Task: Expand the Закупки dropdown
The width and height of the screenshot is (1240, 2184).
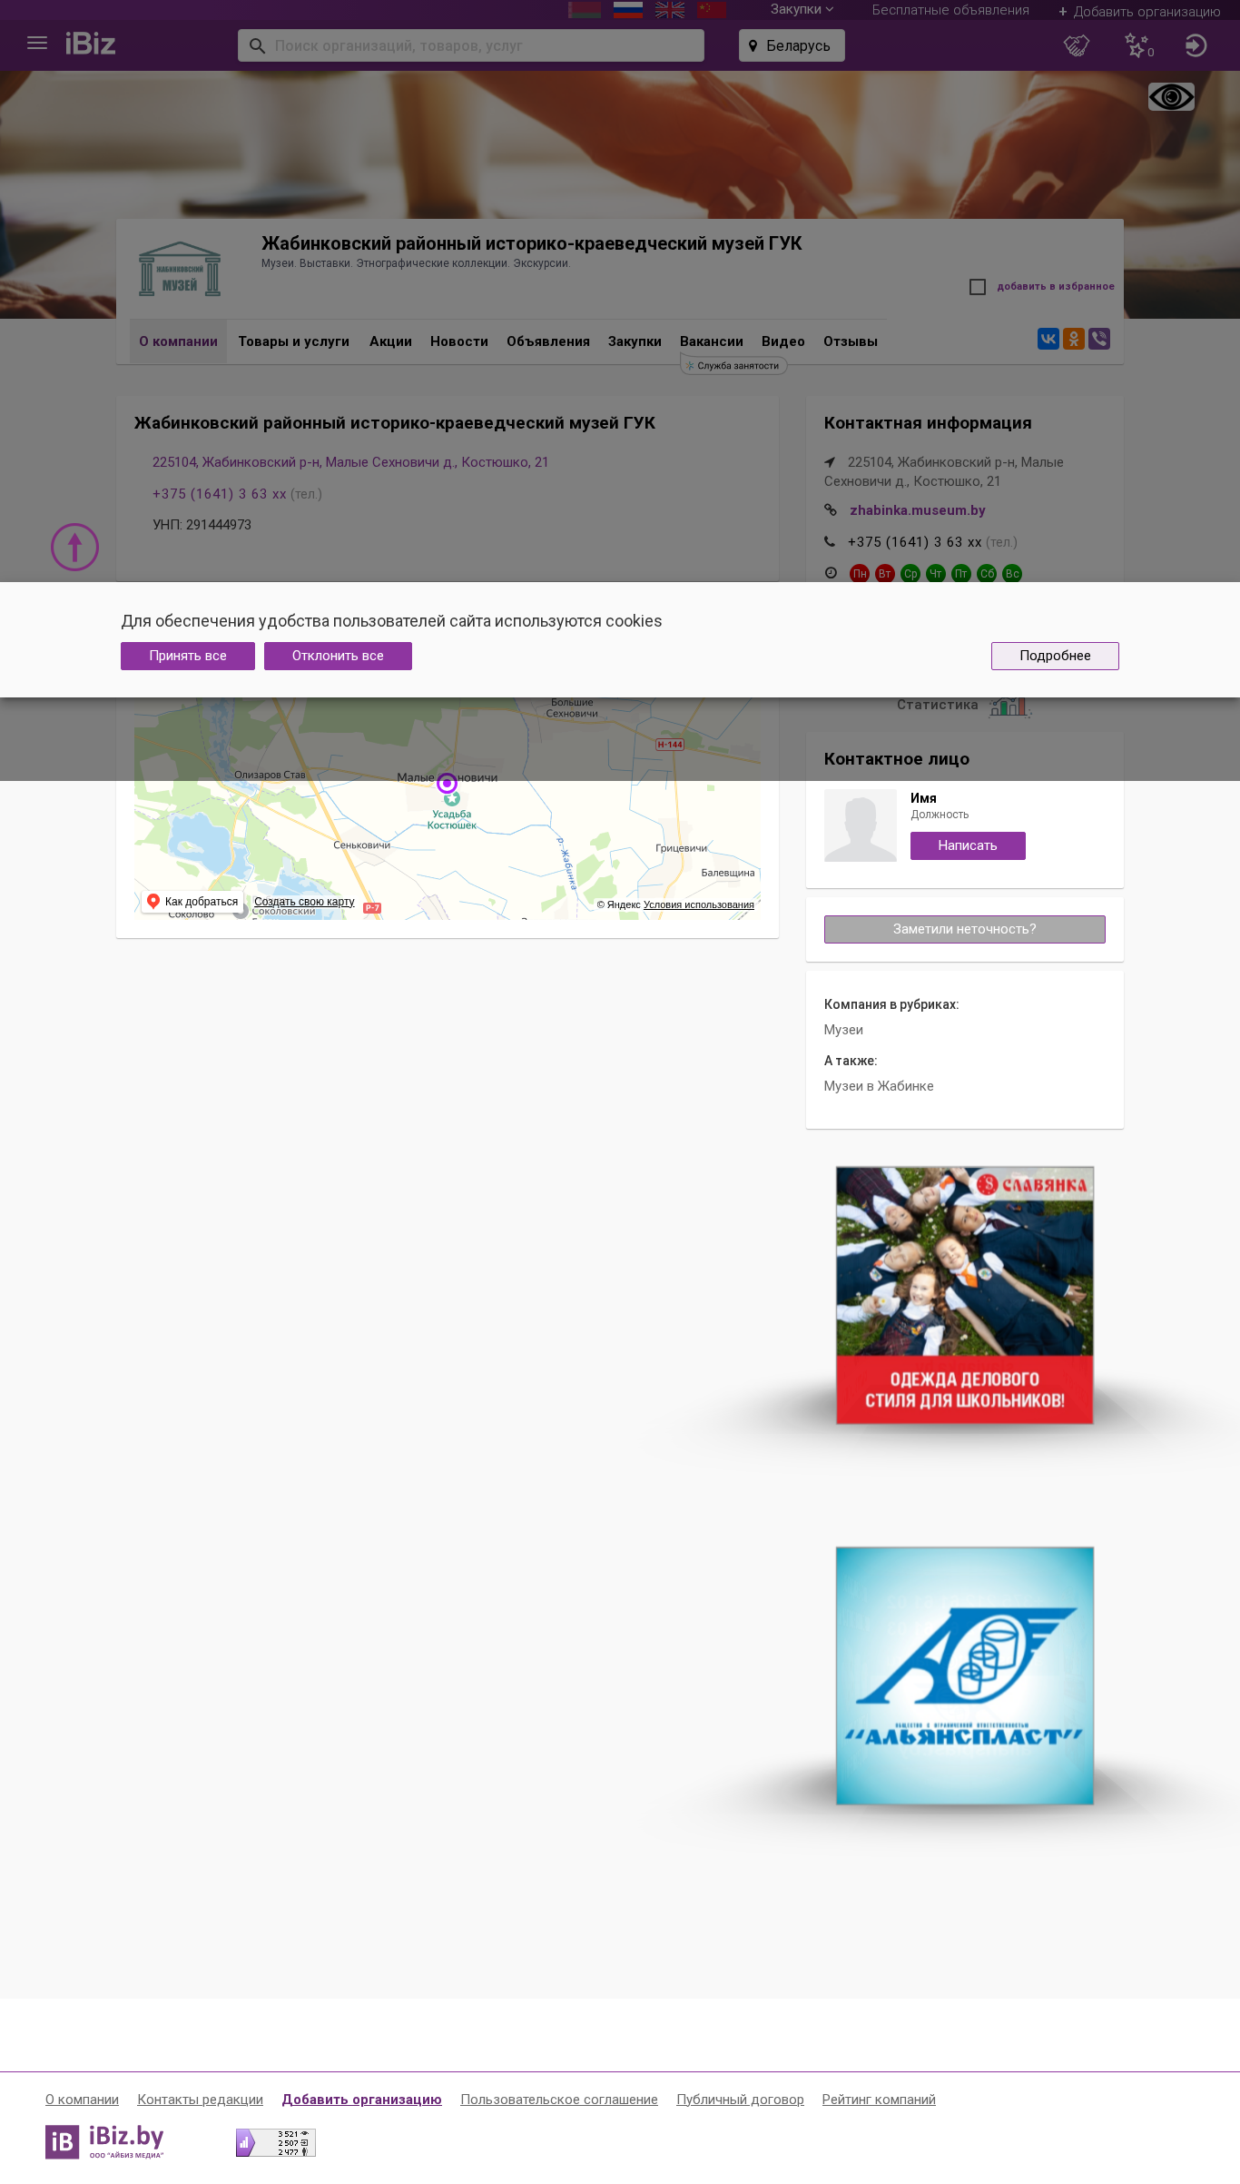Action: 802,9
